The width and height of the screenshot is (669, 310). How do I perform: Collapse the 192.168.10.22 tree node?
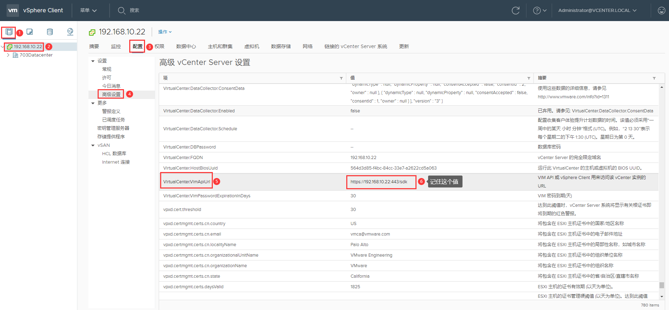coord(3,46)
